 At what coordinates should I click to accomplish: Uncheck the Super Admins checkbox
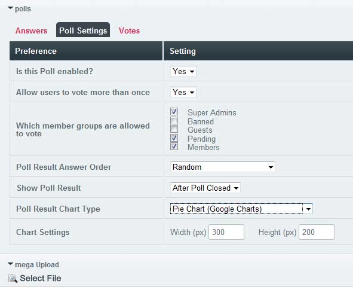coord(174,112)
